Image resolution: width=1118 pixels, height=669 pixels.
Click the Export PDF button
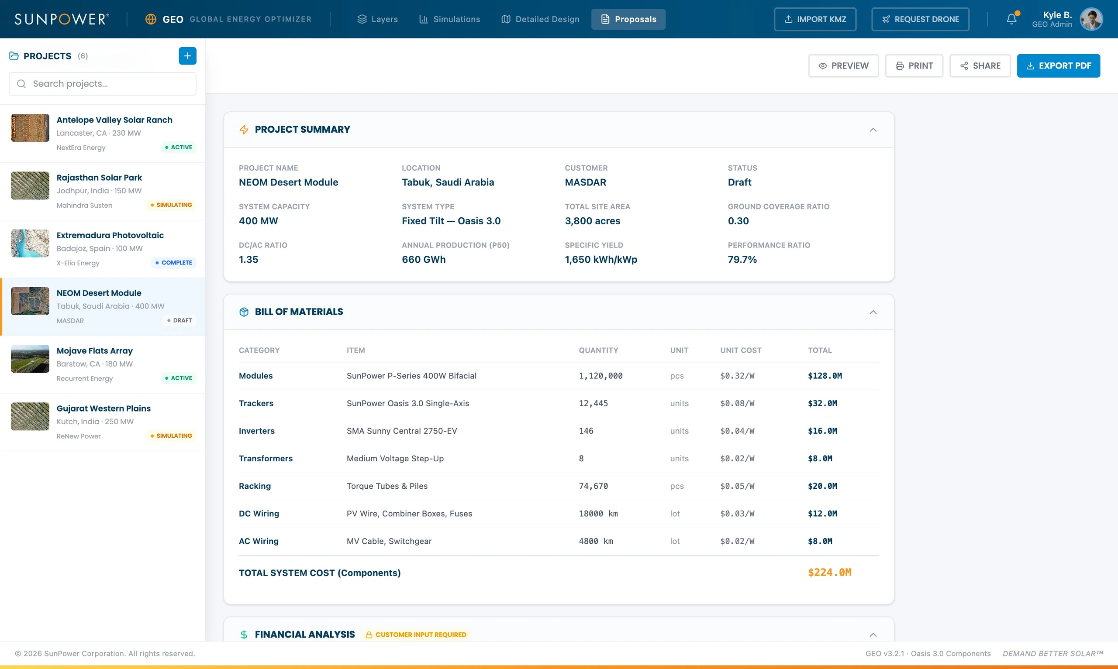tap(1059, 66)
